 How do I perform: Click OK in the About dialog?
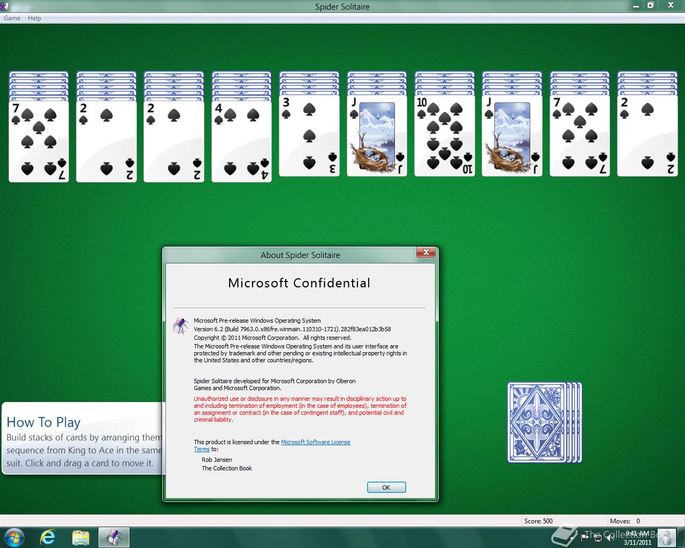[x=386, y=487]
